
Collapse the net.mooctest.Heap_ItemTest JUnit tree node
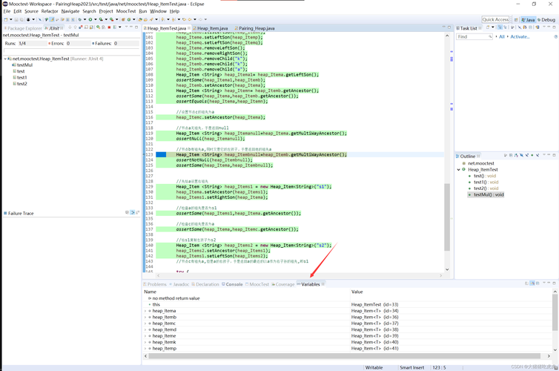click(5, 59)
